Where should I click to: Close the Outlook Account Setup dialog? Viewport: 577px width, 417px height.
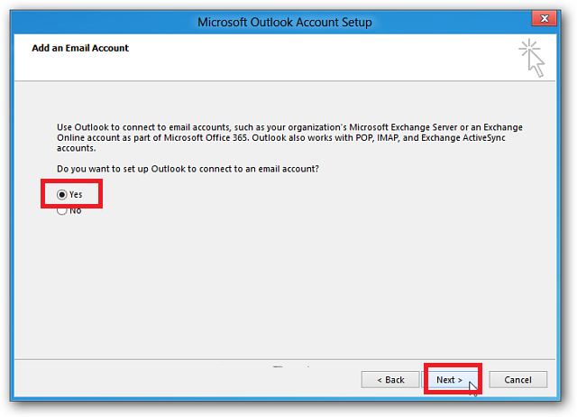[x=545, y=18]
